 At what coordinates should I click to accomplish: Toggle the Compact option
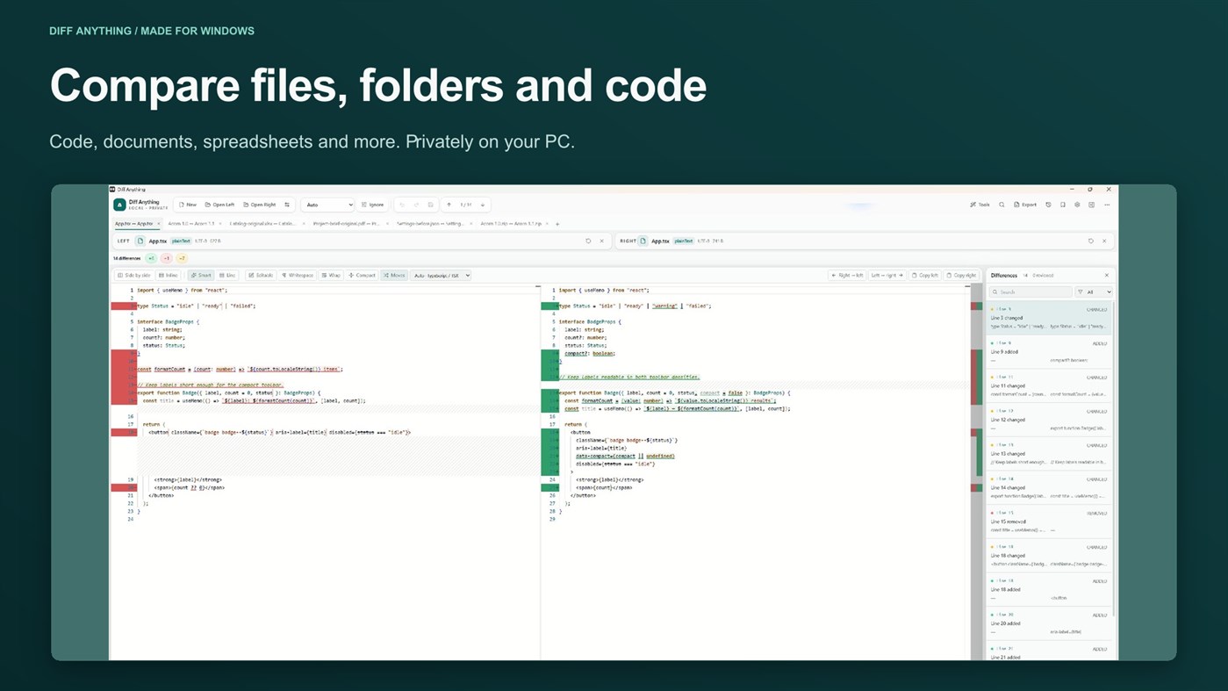click(x=362, y=276)
